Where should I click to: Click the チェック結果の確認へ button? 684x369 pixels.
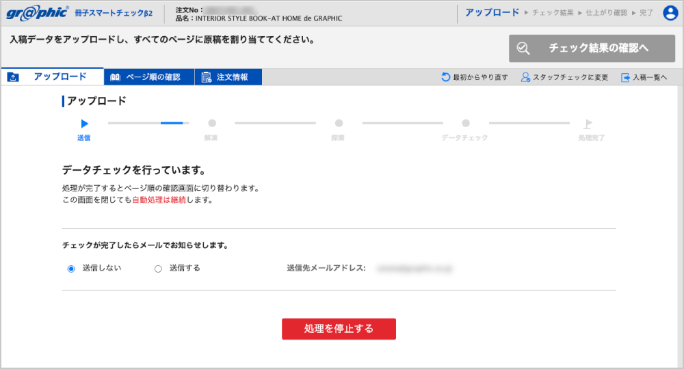(592, 48)
